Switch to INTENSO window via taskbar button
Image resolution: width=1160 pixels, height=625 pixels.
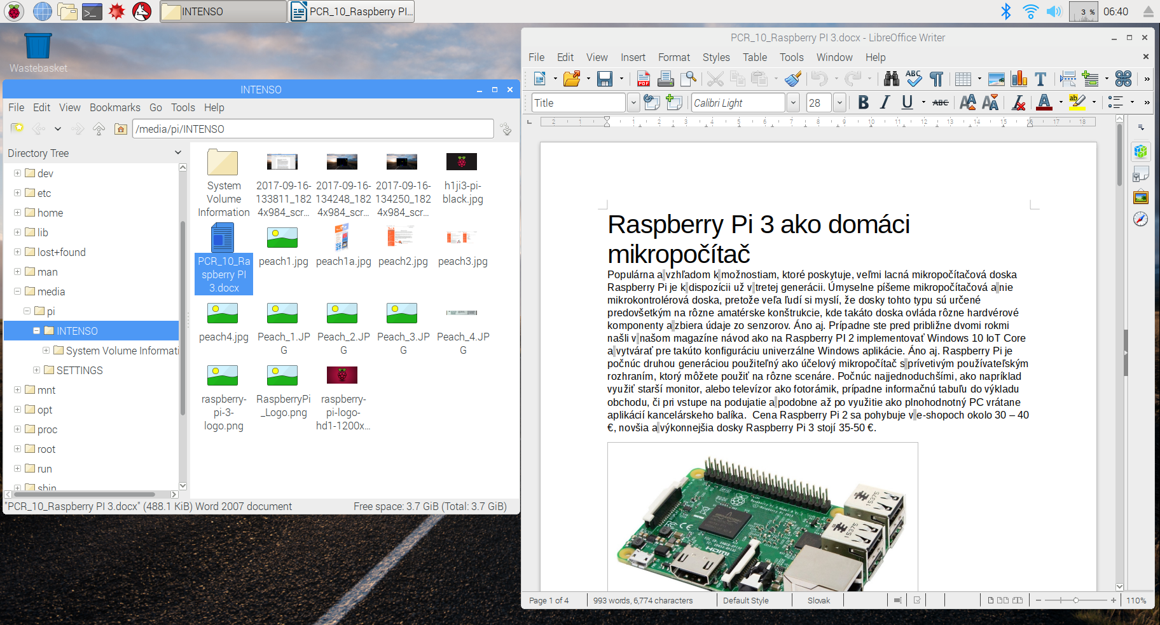pos(223,11)
